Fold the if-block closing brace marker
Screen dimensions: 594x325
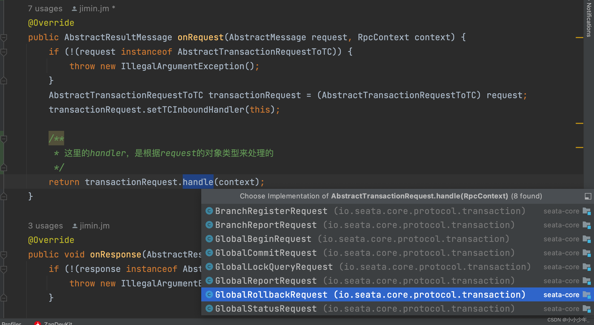click(x=4, y=81)
